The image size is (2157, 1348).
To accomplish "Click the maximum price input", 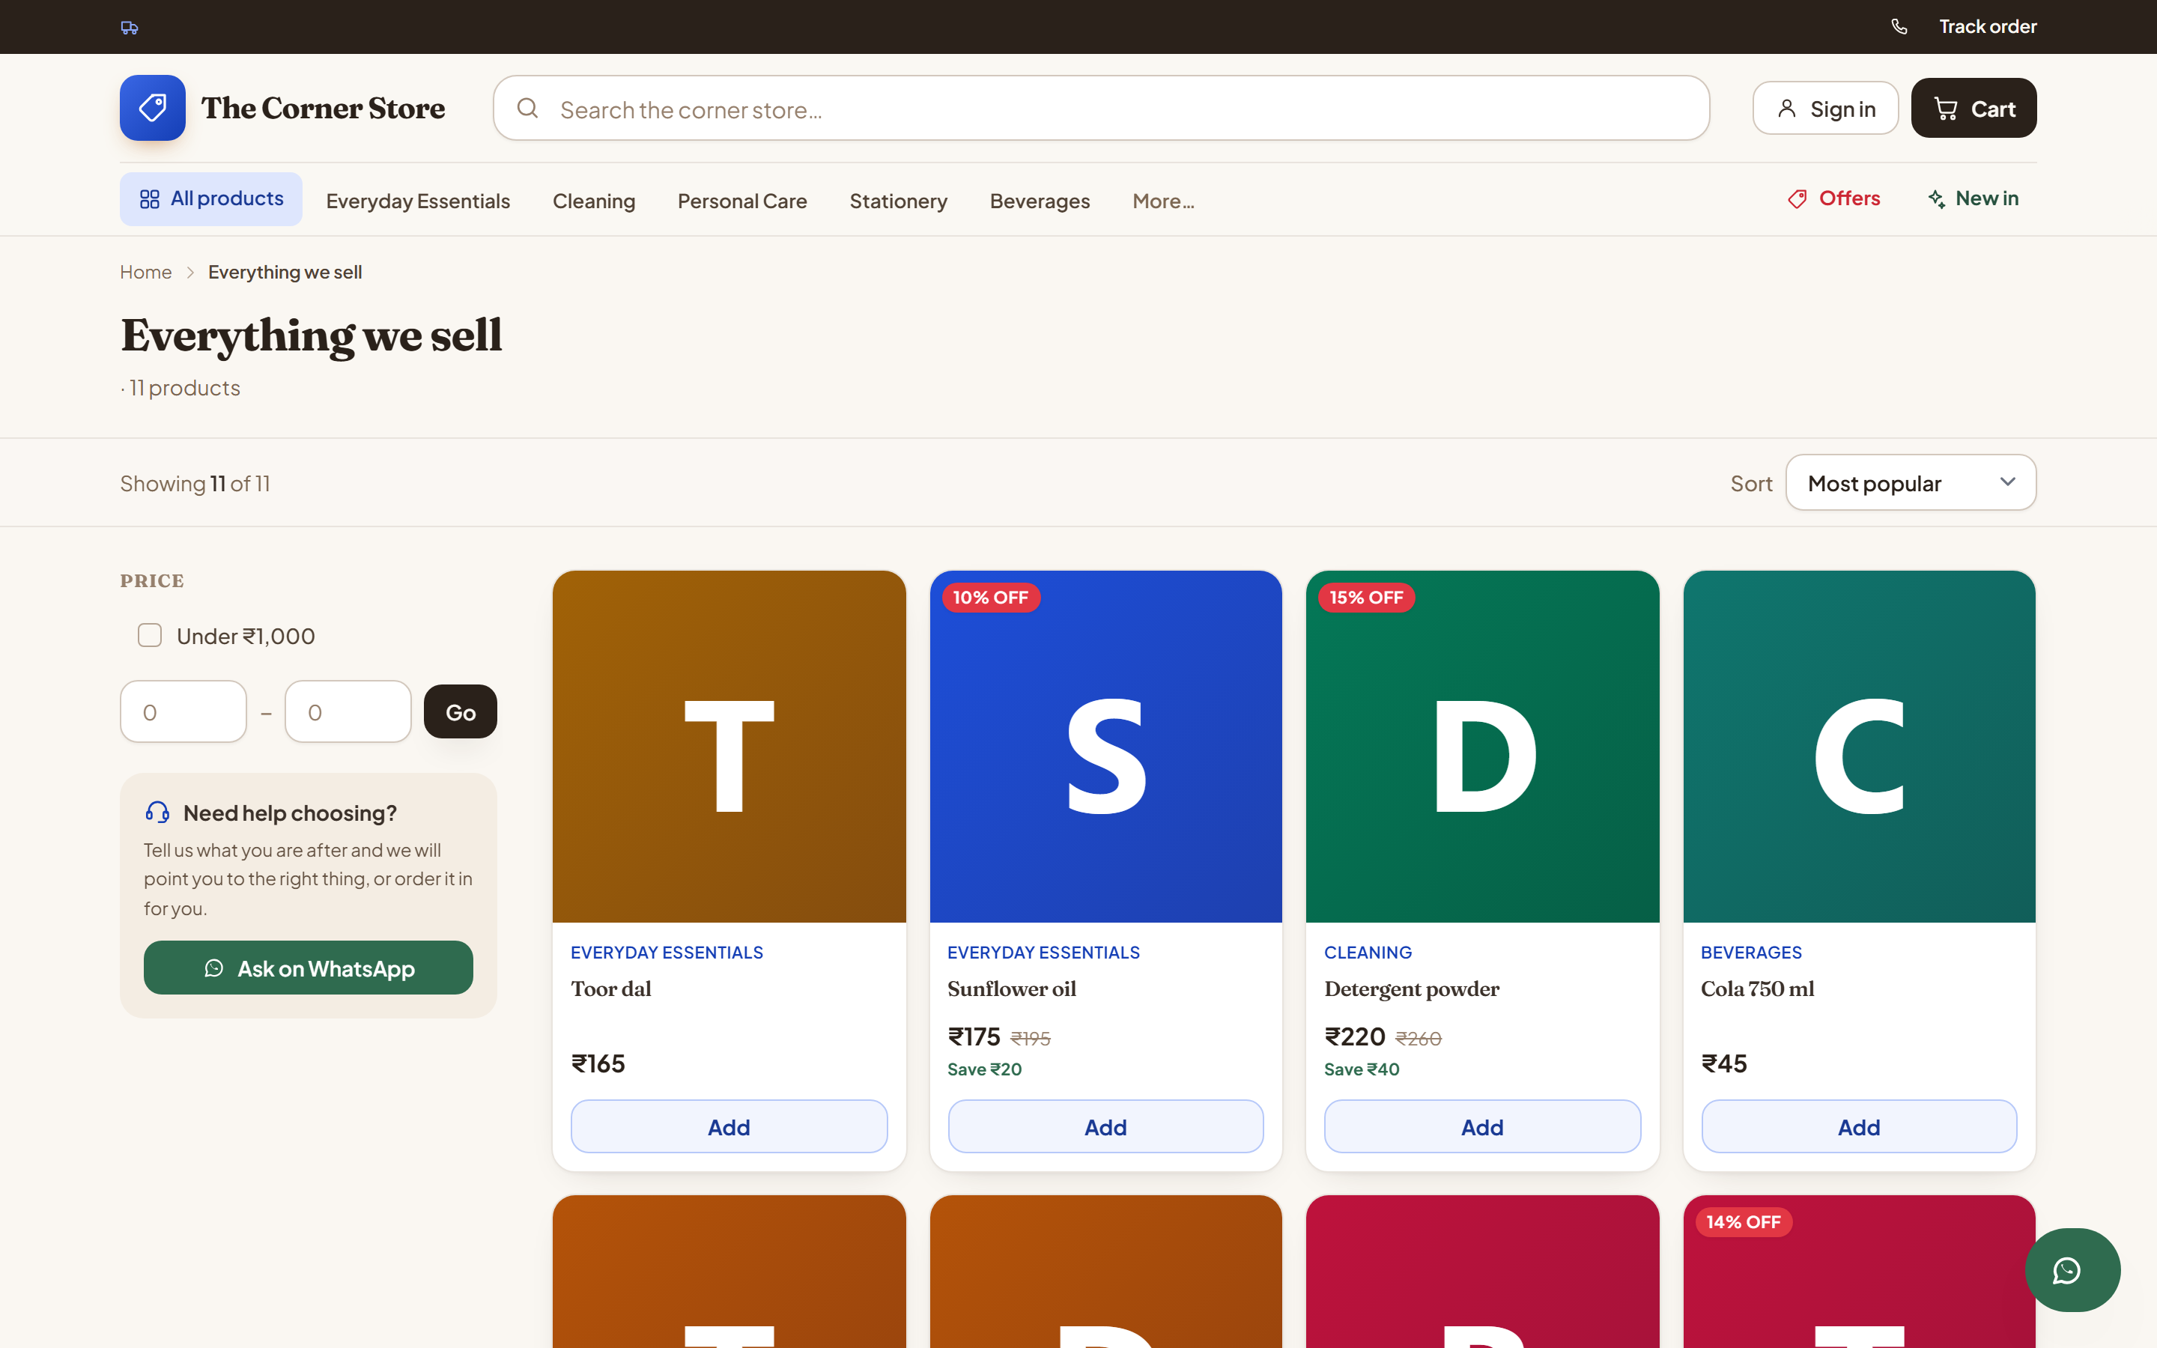I will [348, 711].
